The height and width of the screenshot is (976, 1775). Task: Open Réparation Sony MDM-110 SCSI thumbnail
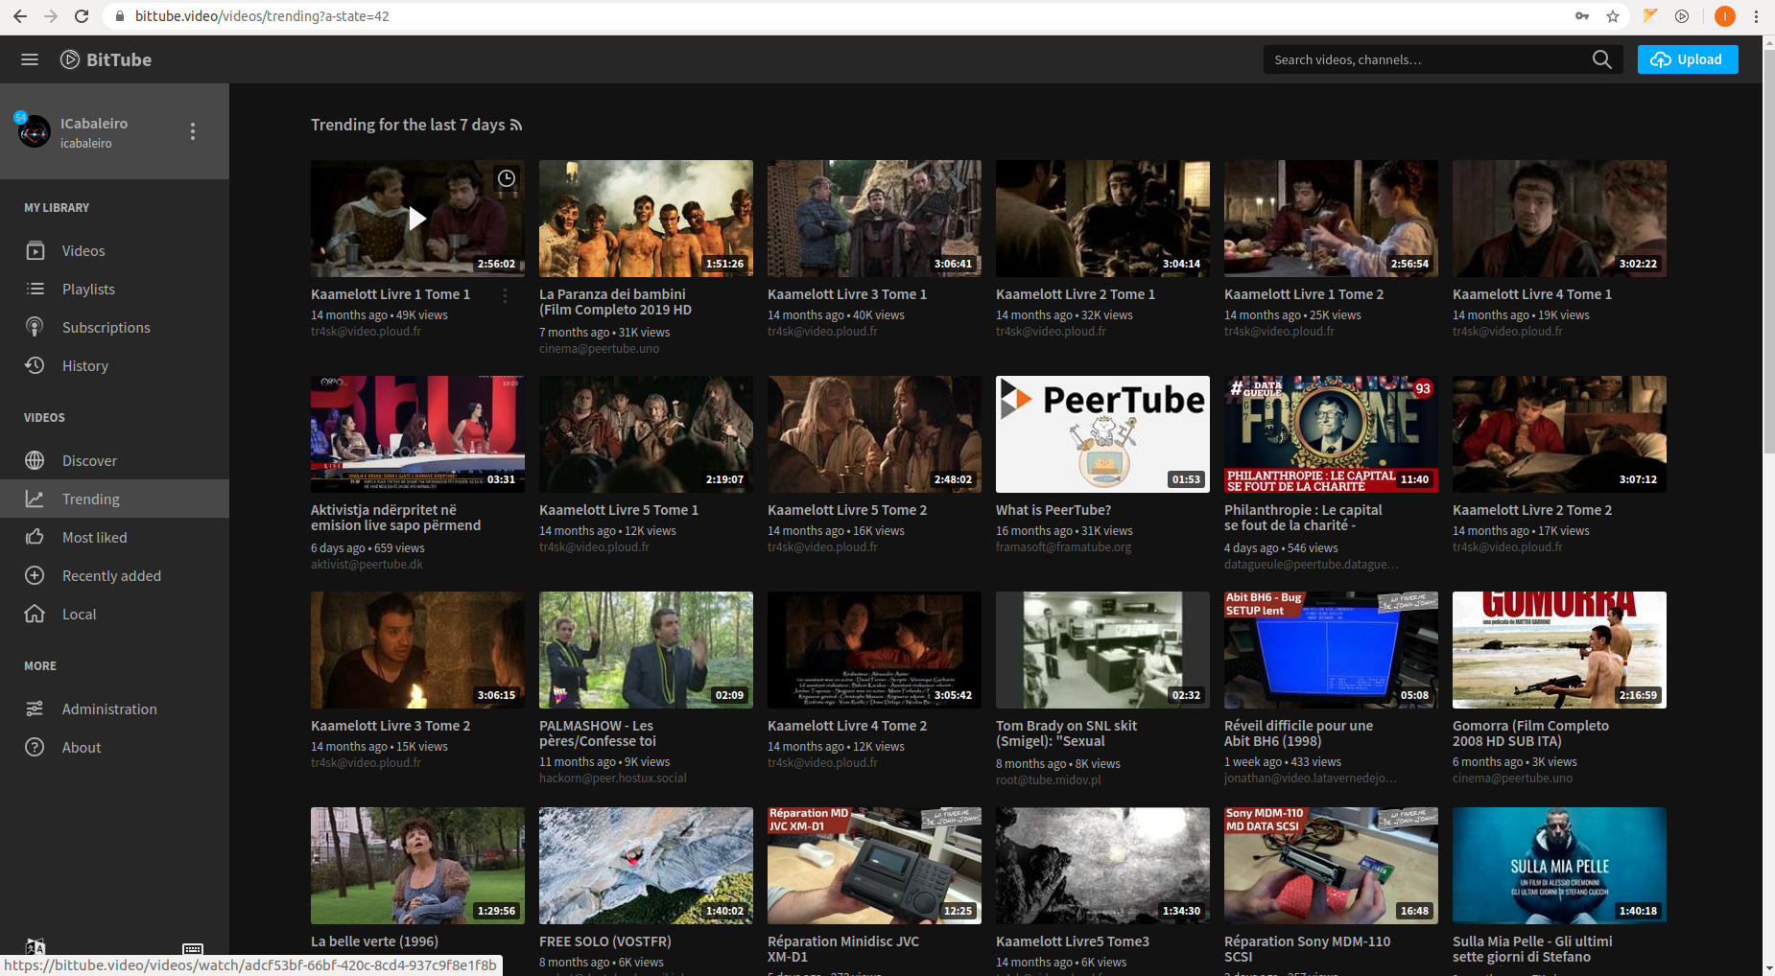[1331, 866]
